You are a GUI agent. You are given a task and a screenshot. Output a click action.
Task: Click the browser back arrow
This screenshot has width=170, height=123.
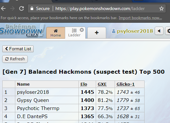3,8
